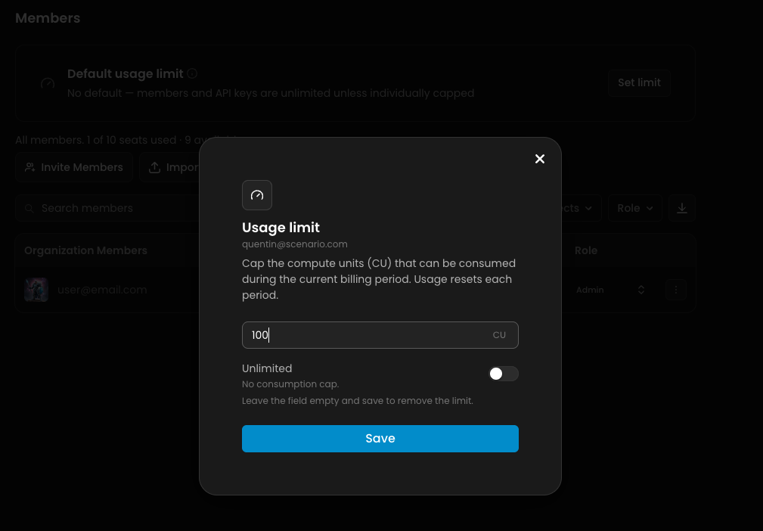Open the Role filter dropdown
This screenshot has height=531, width=763.
pos(634,208)
